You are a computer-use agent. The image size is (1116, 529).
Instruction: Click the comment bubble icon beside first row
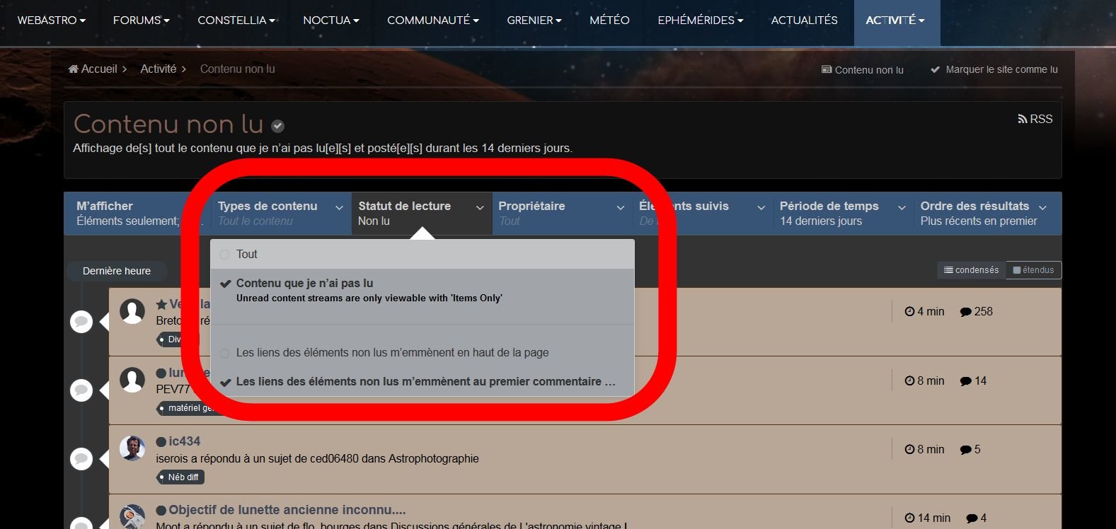81,322
